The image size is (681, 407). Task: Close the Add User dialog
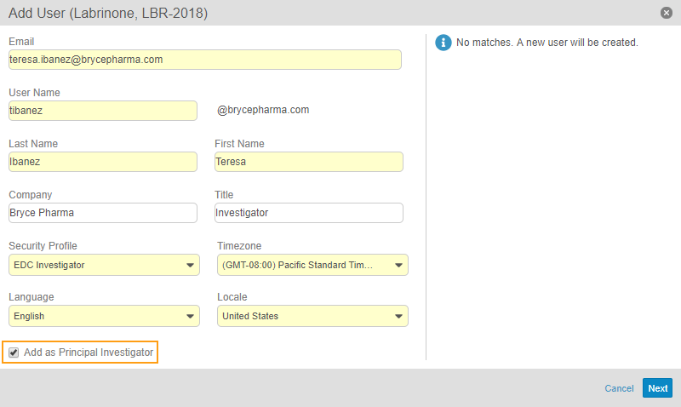coord(666,13)
